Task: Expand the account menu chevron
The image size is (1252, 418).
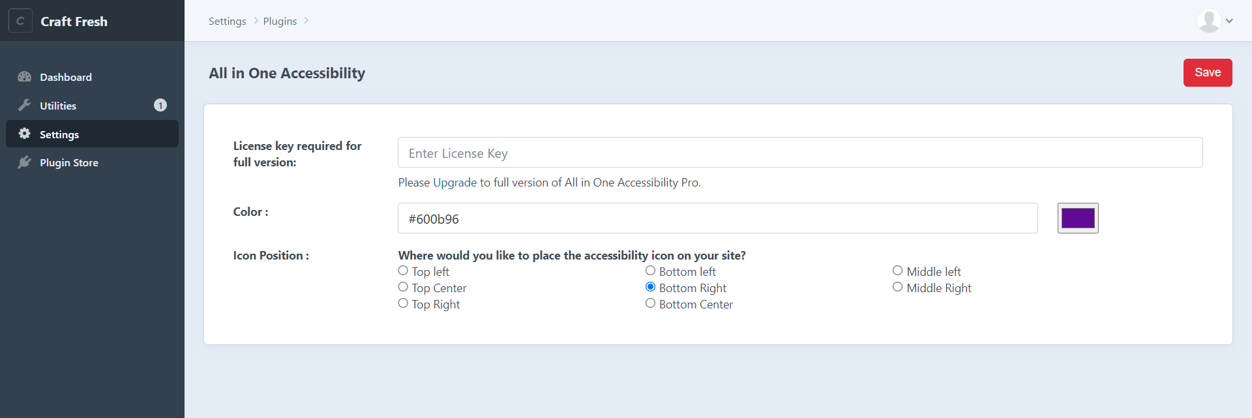Action: [1229, 21]
